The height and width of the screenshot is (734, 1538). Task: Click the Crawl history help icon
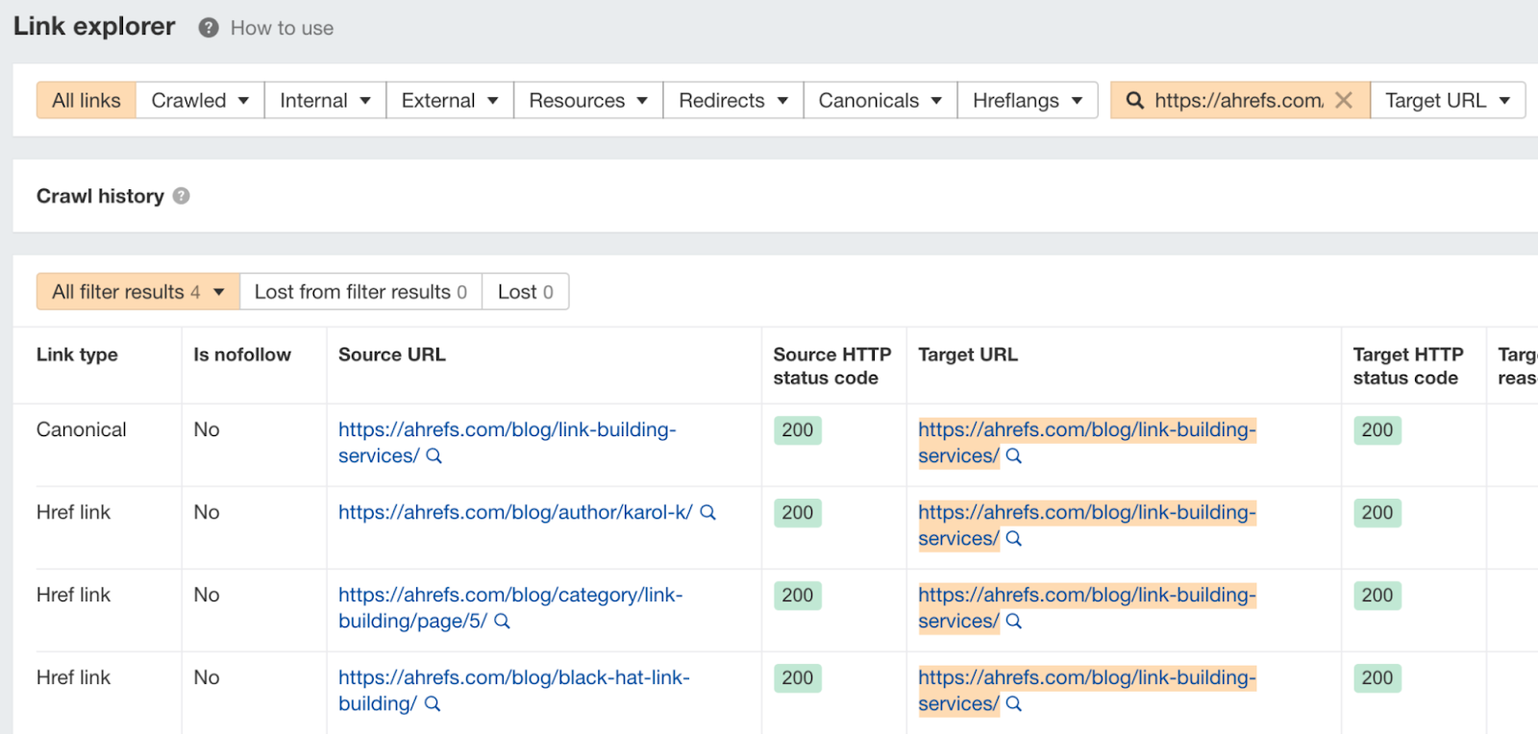(x=181, y=196)
